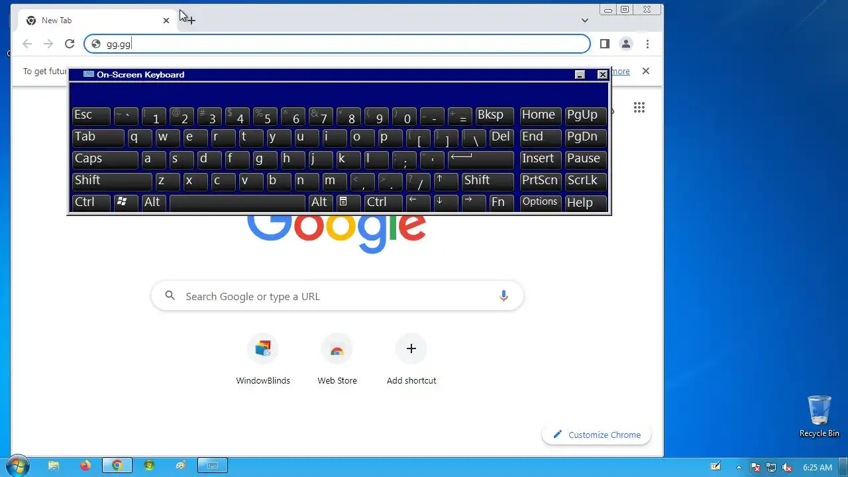This screenshot has width=848, height=477.
Task: Dismiss the Chrome info bar
Action: [646, 71]
